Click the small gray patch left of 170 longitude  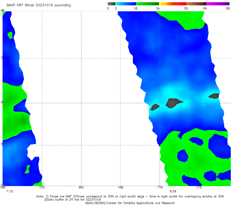(x=155, y=107)
